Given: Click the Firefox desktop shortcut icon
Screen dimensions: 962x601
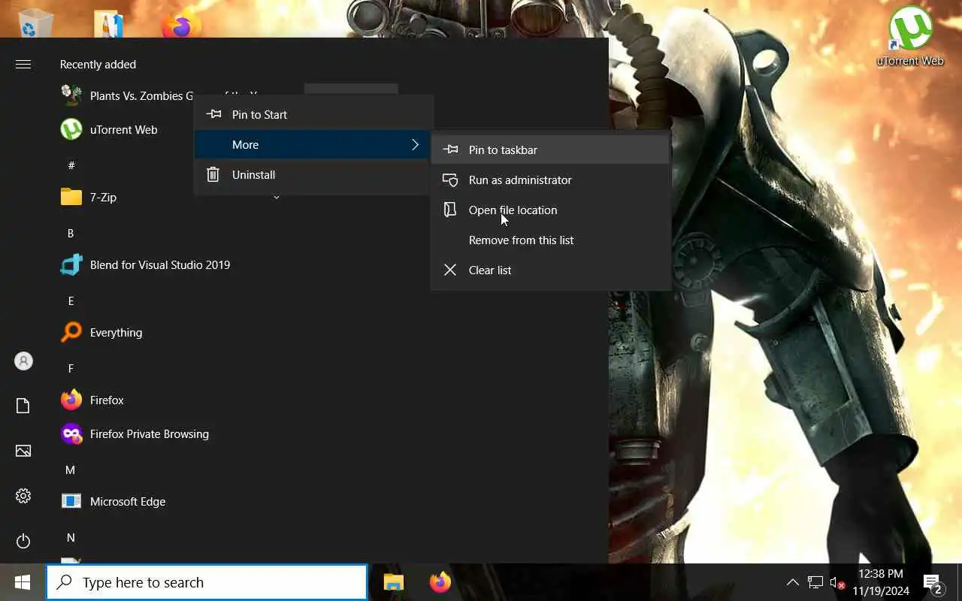Looking at the screenshot, I should [x=181, y=23].
